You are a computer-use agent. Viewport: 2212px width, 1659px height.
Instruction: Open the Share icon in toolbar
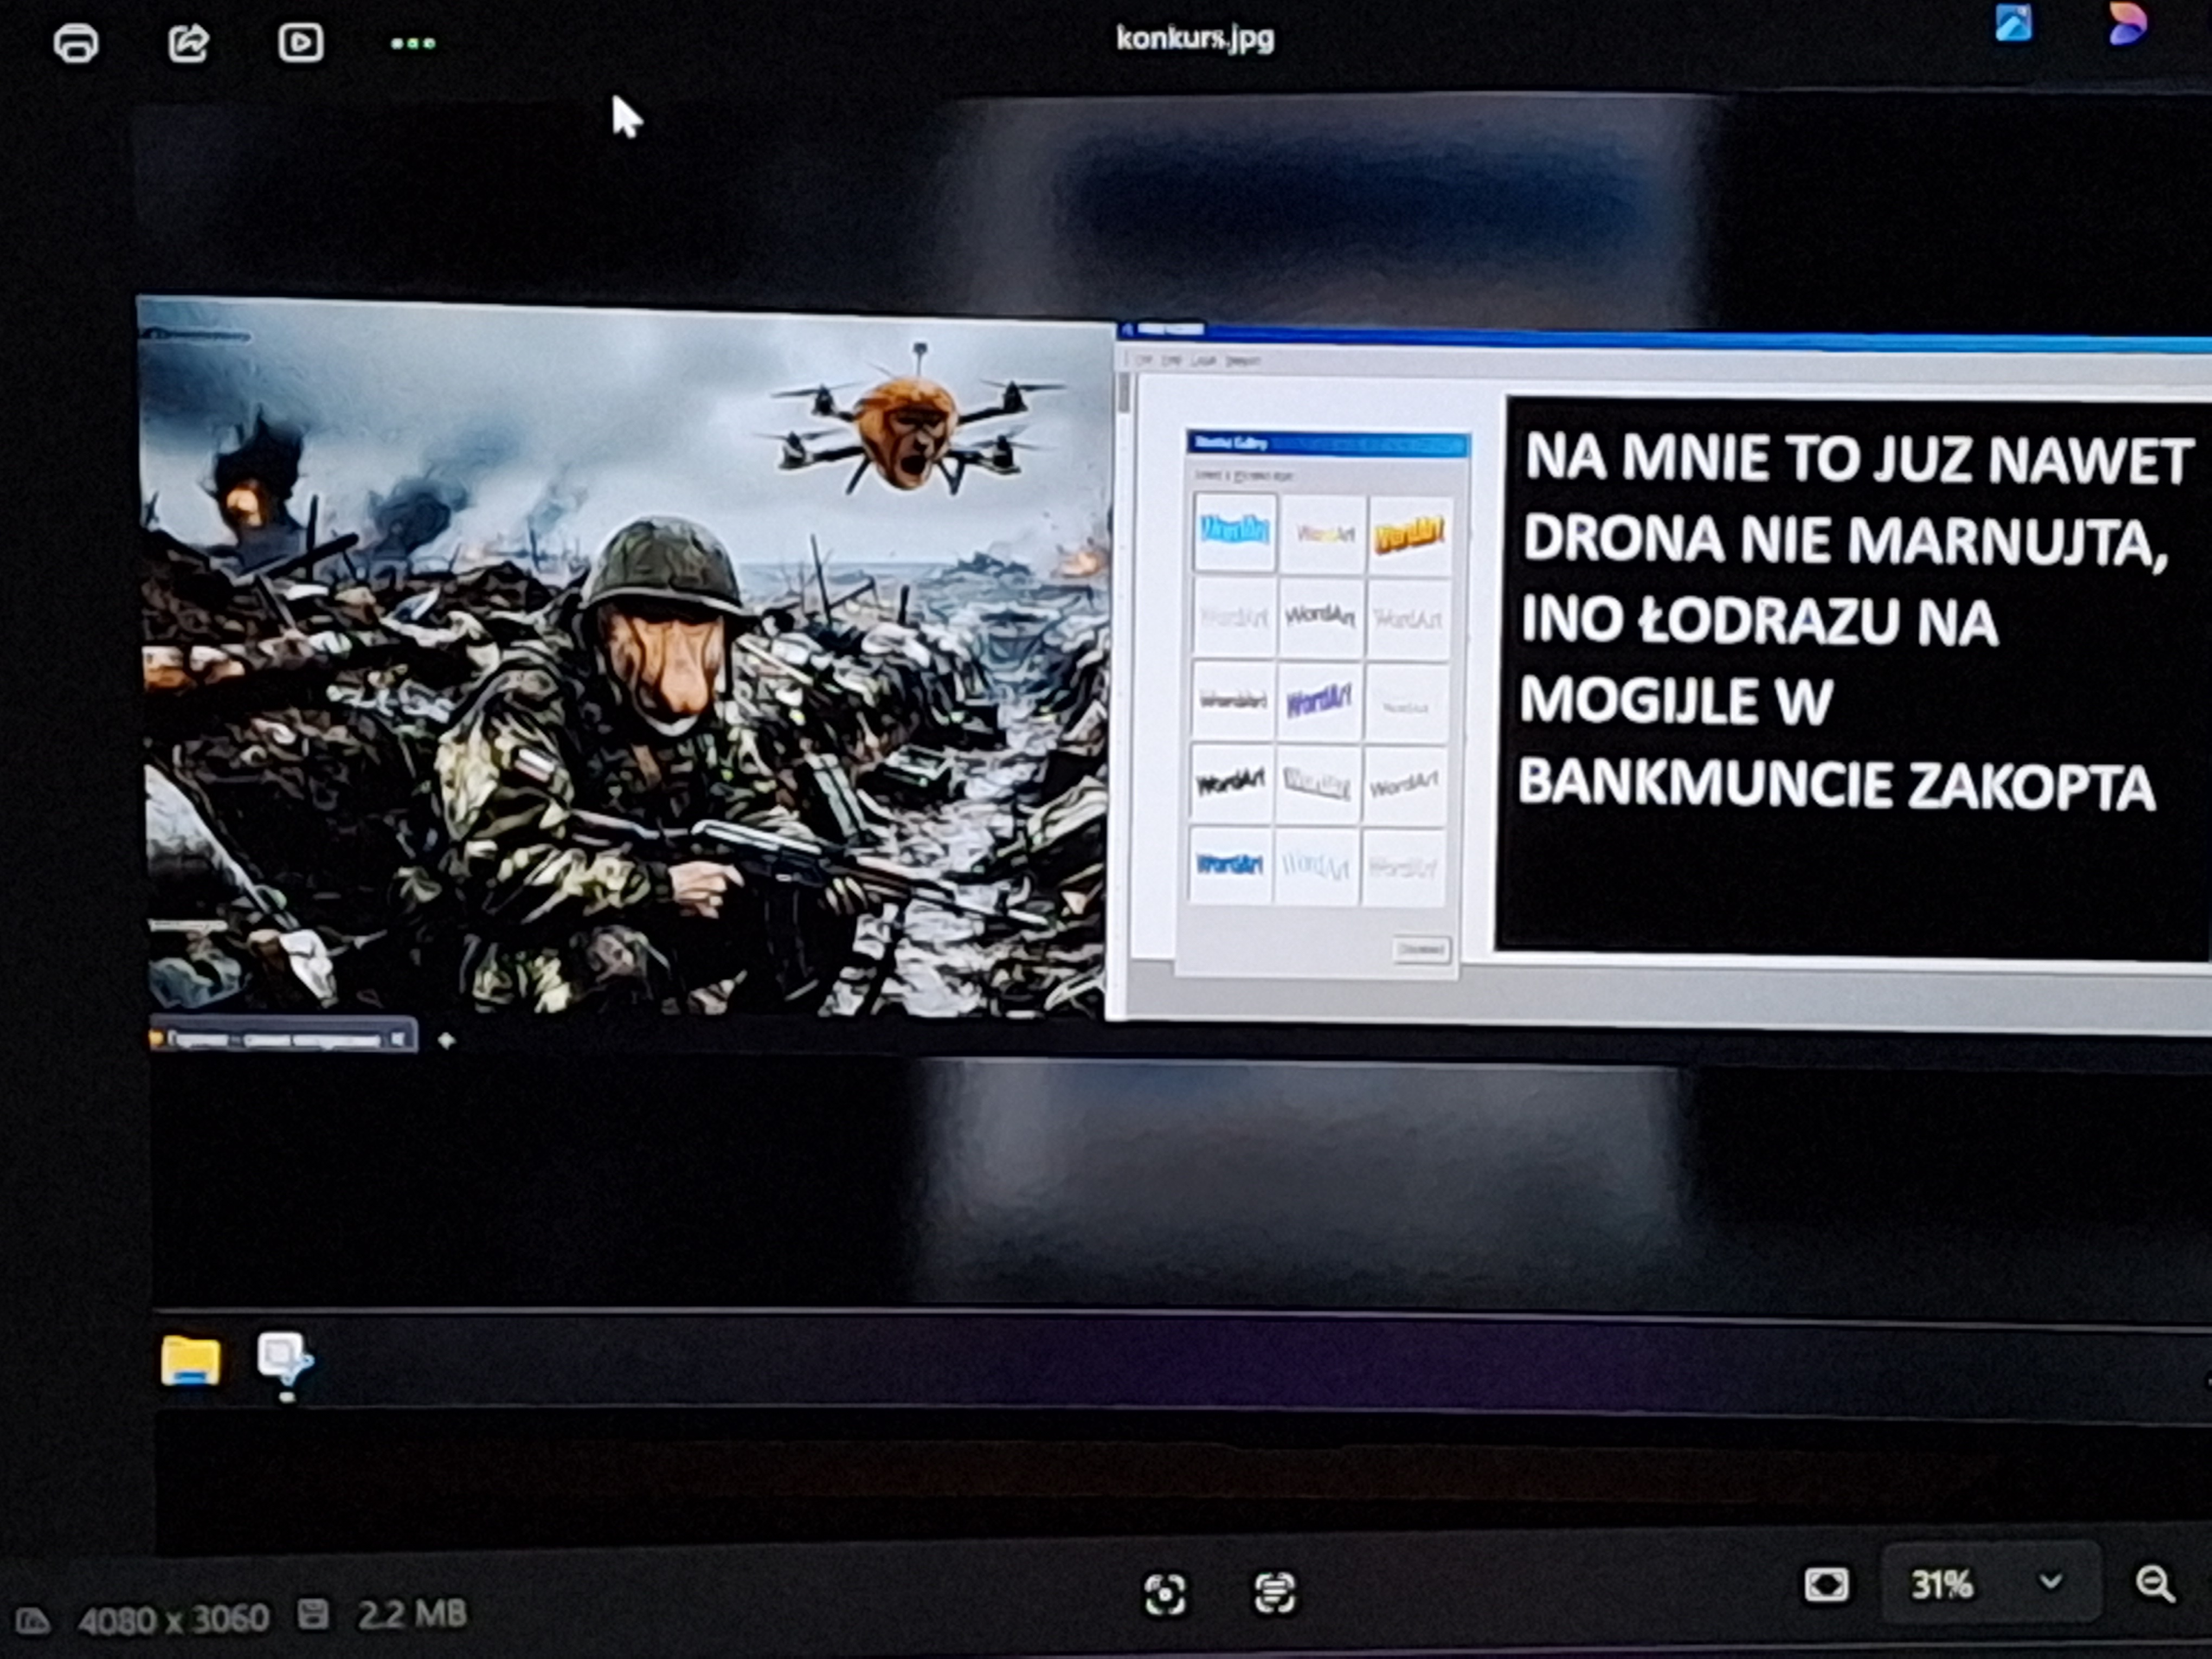(x=188, y=43)
